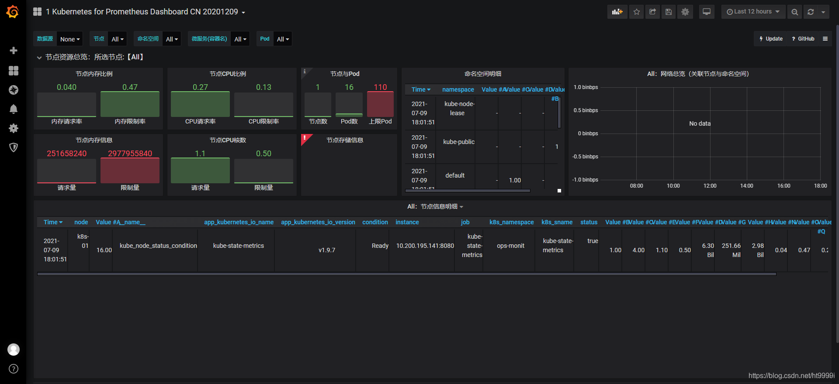The image size is (839, 384).
Task: Star this dashboard as favorite
Action: (637, 12)
